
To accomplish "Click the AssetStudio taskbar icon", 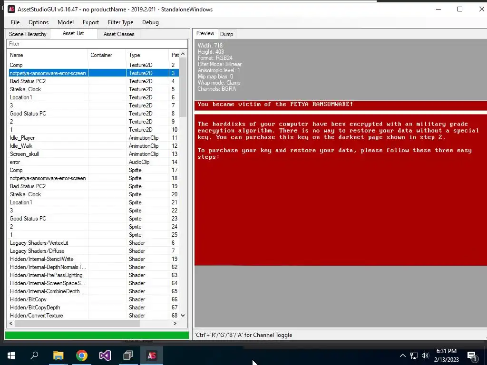I will (x=152, y=355).
